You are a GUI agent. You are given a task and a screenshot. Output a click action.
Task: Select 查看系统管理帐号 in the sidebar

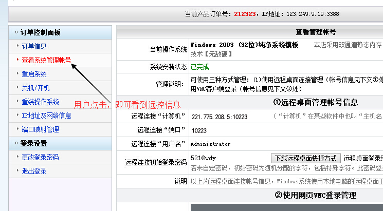[46, 60]
